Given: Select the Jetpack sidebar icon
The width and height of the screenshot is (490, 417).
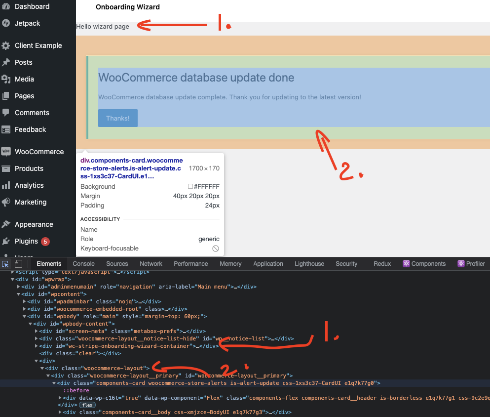Looking at the screenshot, I should [6, 23].
